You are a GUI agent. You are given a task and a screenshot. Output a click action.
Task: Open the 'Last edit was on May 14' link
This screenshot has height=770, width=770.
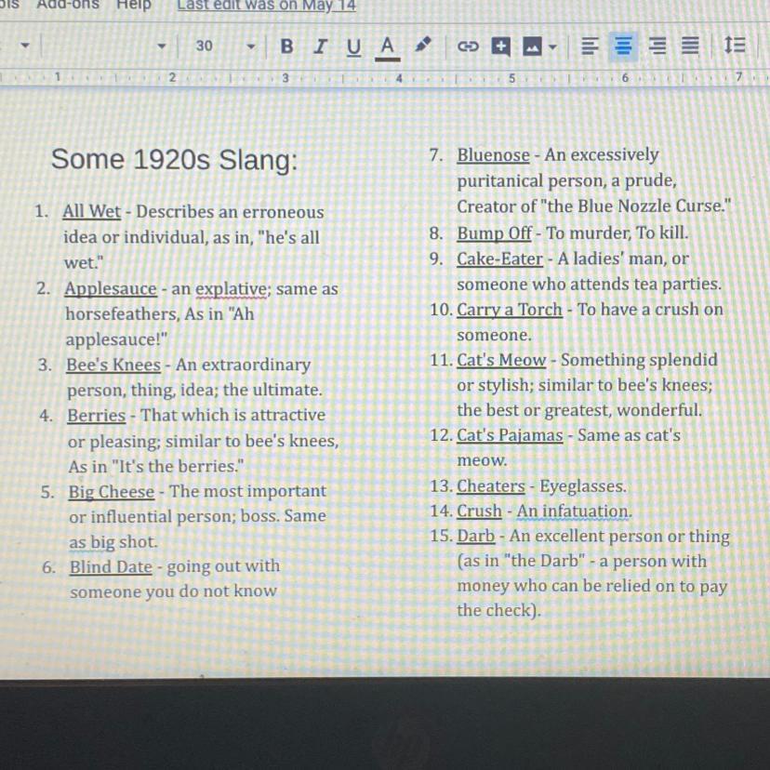click(267, 6)
